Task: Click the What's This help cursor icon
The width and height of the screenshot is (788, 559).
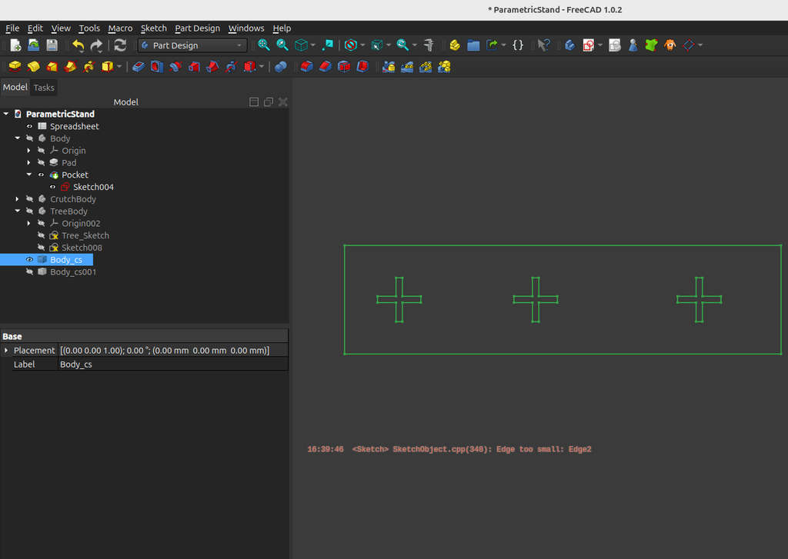Action: [x=543, y=45]
